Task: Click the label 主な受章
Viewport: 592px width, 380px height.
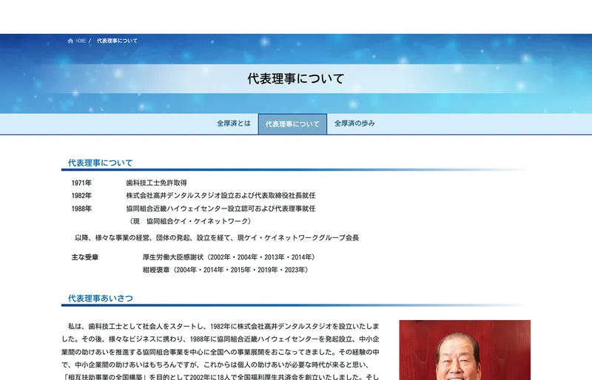Action: [x=85, y=257]
